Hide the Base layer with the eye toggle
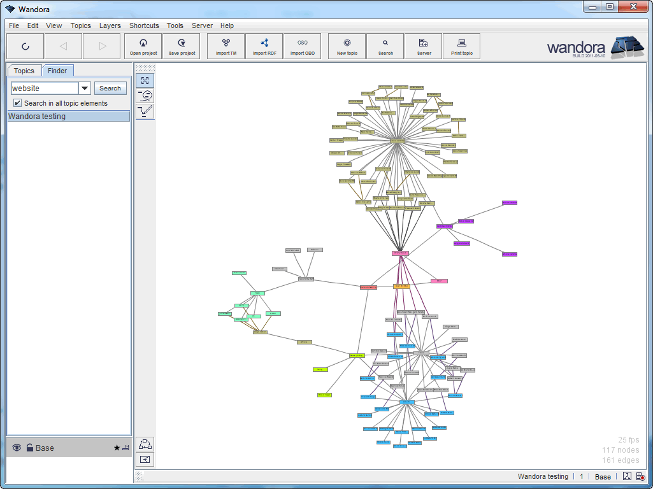Screen dimensions: 653x489 pyautogui.click(x=15, y=448)
